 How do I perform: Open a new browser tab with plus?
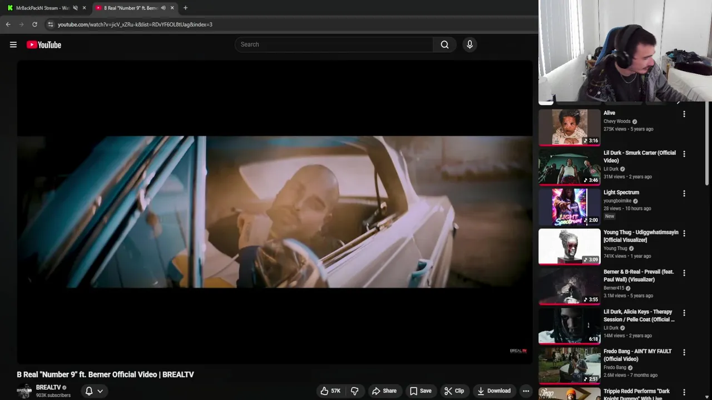pyautogui.click(x=185, y=8)
